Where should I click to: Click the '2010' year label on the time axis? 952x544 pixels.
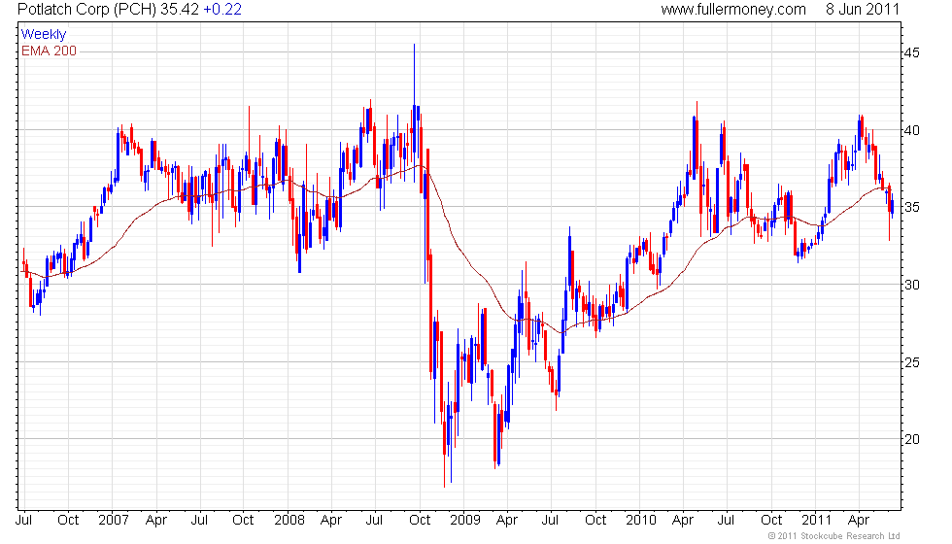click(641, 521)
